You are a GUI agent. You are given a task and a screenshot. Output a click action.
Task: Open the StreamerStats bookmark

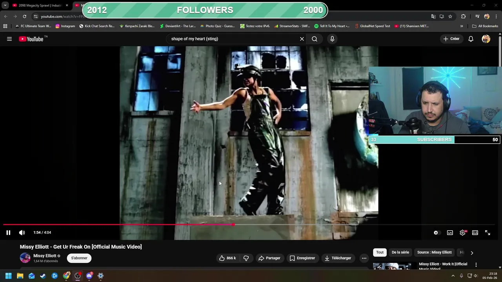(x=292, y=26)
